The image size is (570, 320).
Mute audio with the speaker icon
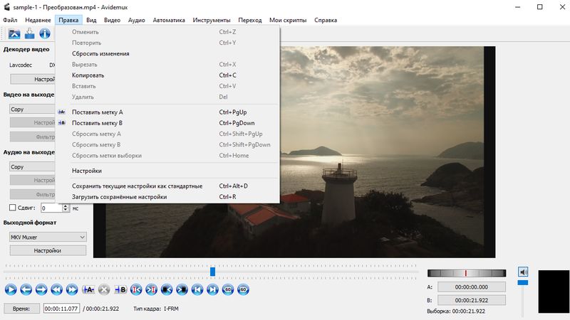pos(523,272)
